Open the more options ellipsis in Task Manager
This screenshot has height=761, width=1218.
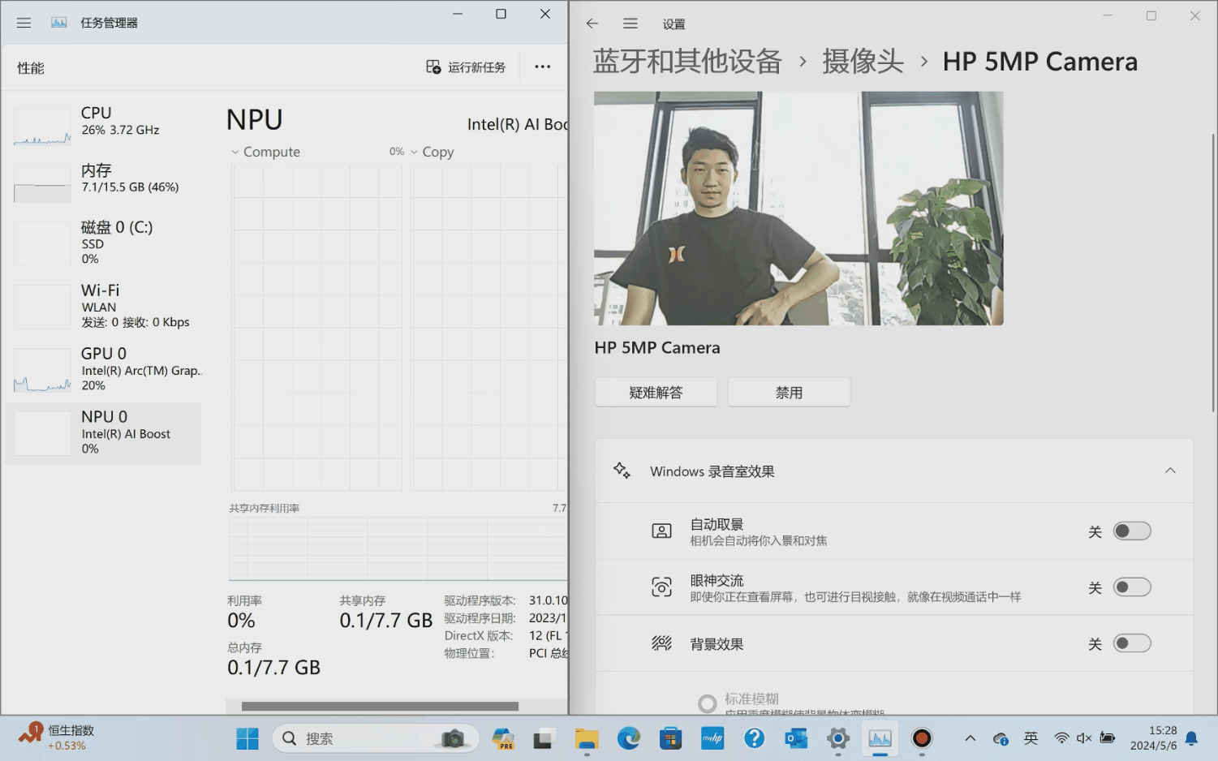pyautogui.click(x=543, y=67)
